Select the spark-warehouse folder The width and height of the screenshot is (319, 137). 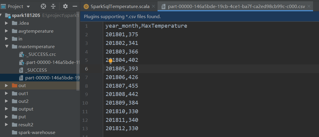(x=37, y=132)
